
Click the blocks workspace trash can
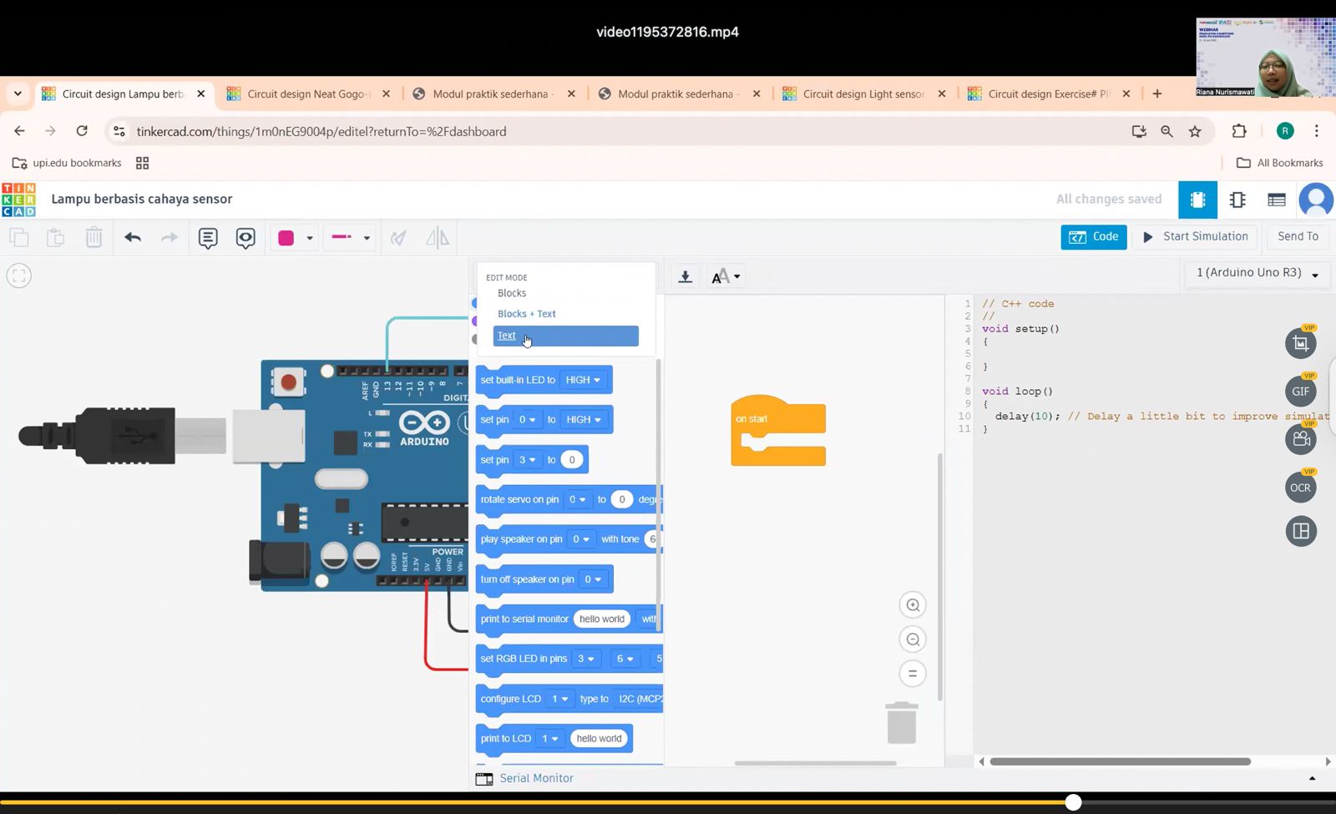(902, 722)
